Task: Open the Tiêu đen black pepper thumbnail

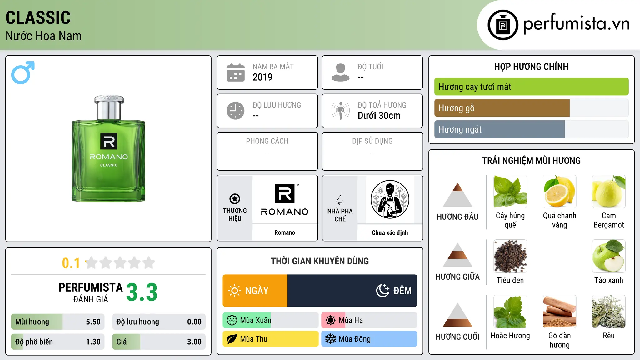Action: click(x=510, y=256)
